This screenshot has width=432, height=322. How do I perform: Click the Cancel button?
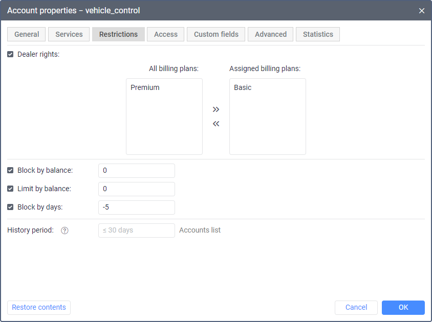point(356,307)
